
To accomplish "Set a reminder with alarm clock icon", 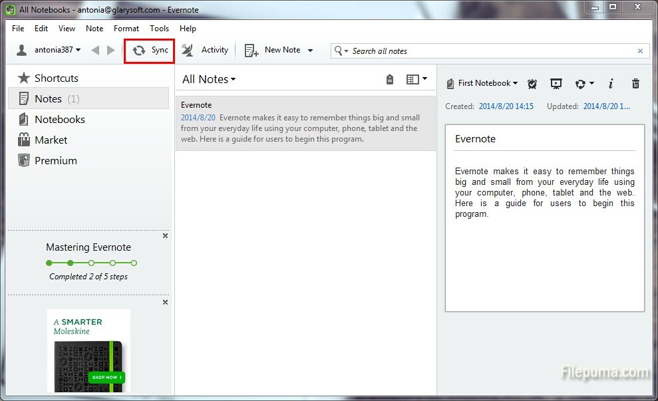I will 532,83.
